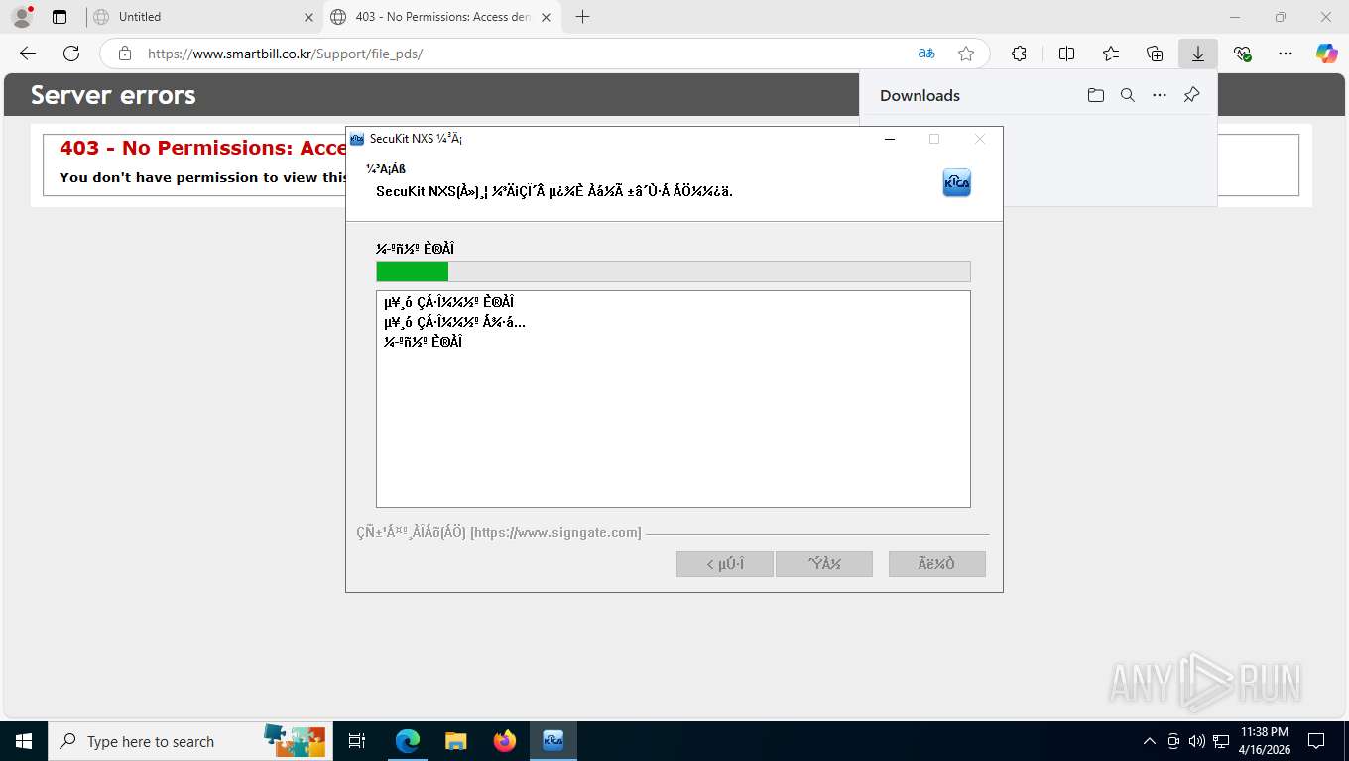The width and height of the screenshot is (1349, 761).
Task: Search downloads in Downloads panel
Action: (1128, 95)
